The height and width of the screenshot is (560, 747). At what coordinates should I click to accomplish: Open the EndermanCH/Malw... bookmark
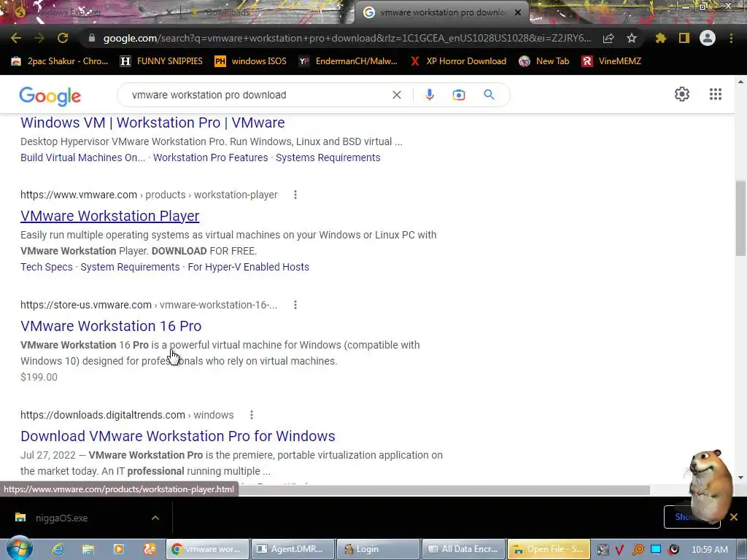pyautogui.click(x=348, y=61)
